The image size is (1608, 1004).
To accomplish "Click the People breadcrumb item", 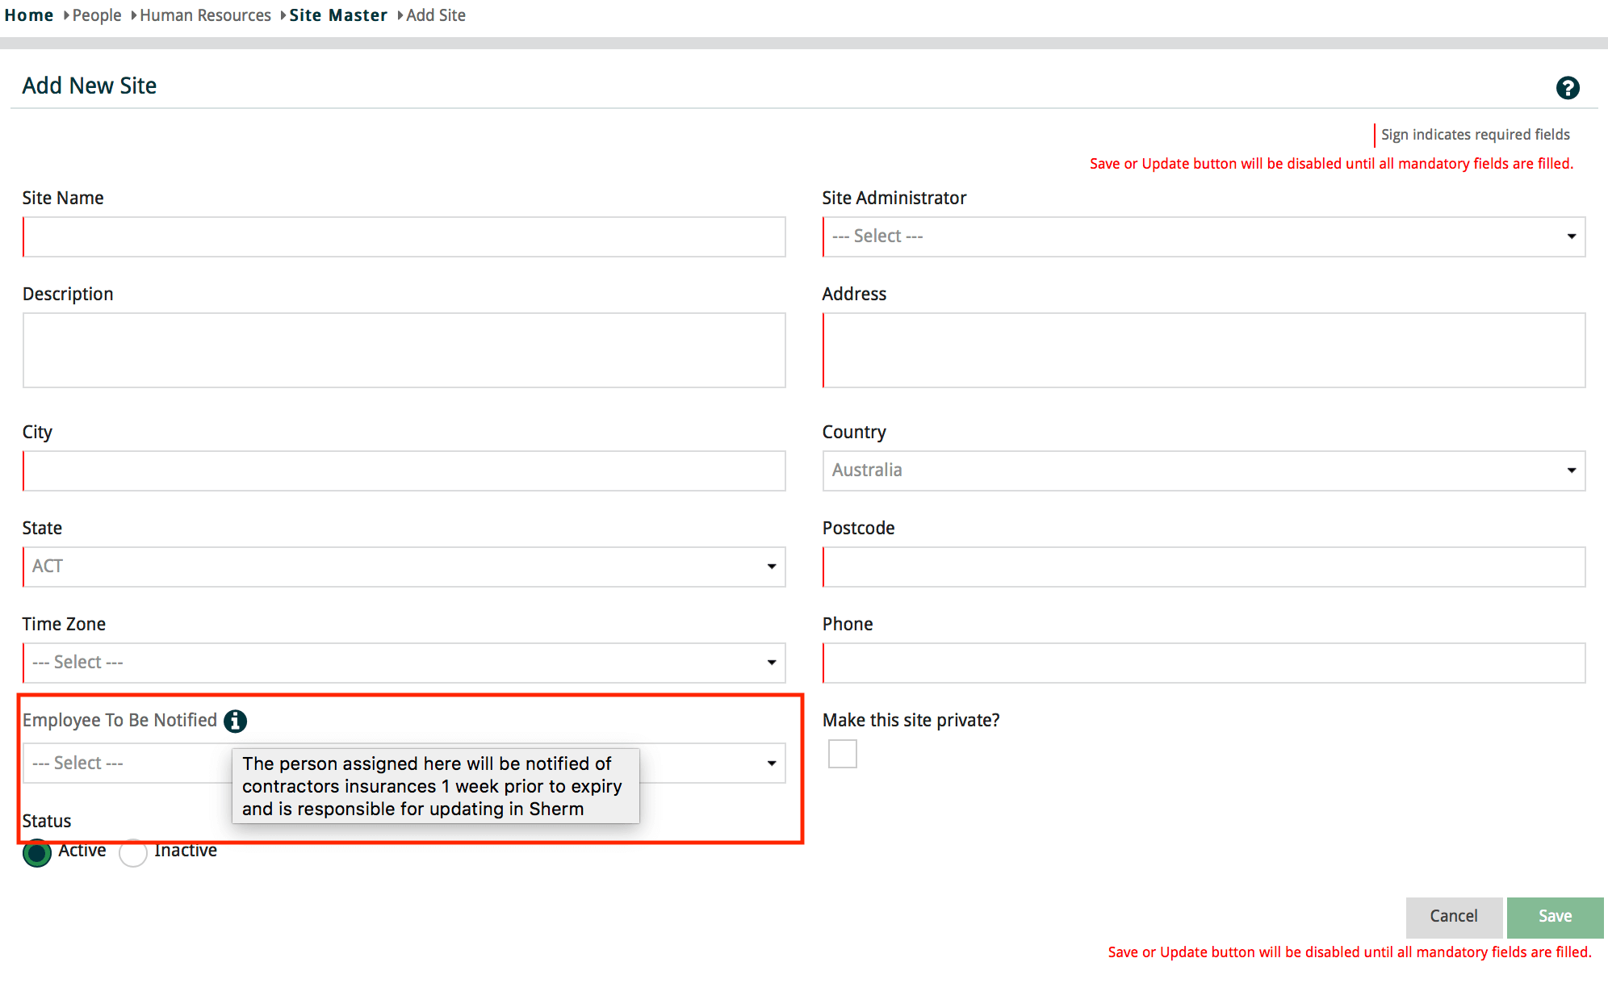I will pyautogui.click(x=97, y=15).
